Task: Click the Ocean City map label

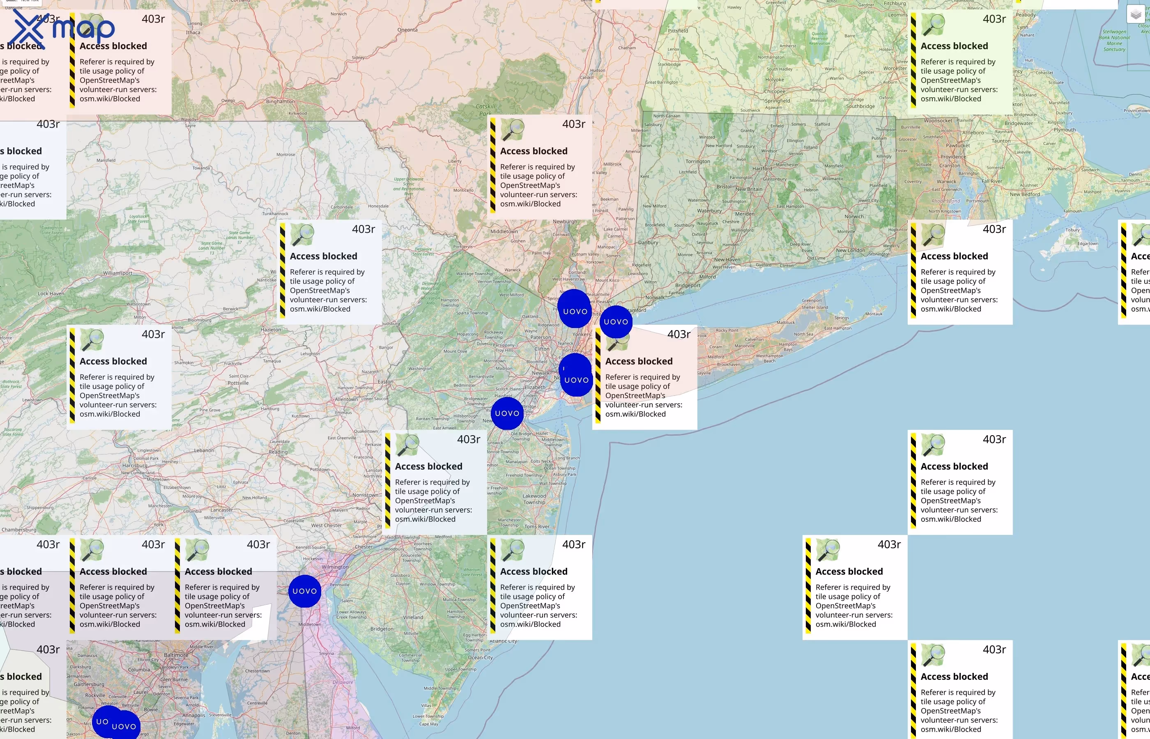Action: click(x=480, y=657)
